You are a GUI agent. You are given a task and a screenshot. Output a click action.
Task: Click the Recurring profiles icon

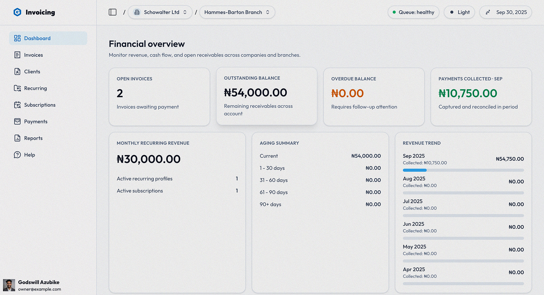[17, 88]
